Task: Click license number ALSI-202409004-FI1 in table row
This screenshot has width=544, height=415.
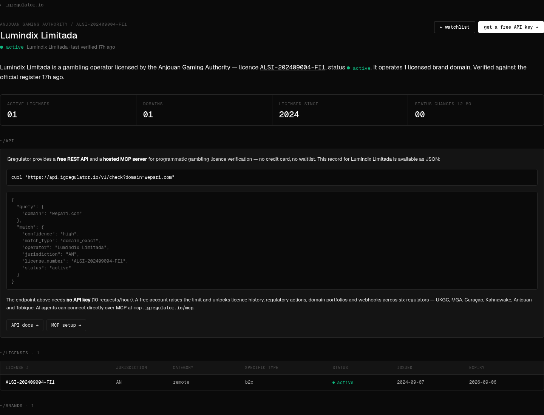Action: coord(30,382)
